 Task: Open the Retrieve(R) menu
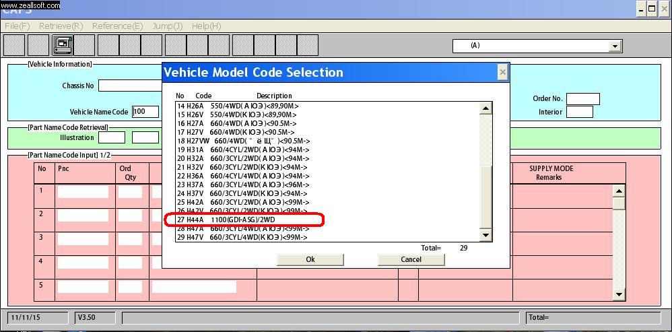[61, 26]
